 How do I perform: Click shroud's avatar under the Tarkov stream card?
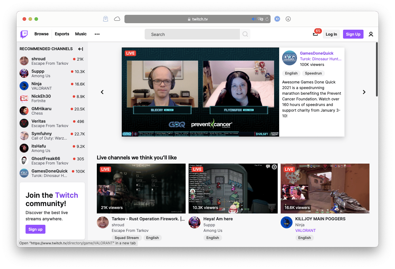pyautogui.click(x=103, y=222)
